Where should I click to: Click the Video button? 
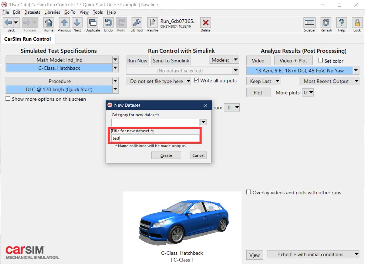(x=258, y=60)
